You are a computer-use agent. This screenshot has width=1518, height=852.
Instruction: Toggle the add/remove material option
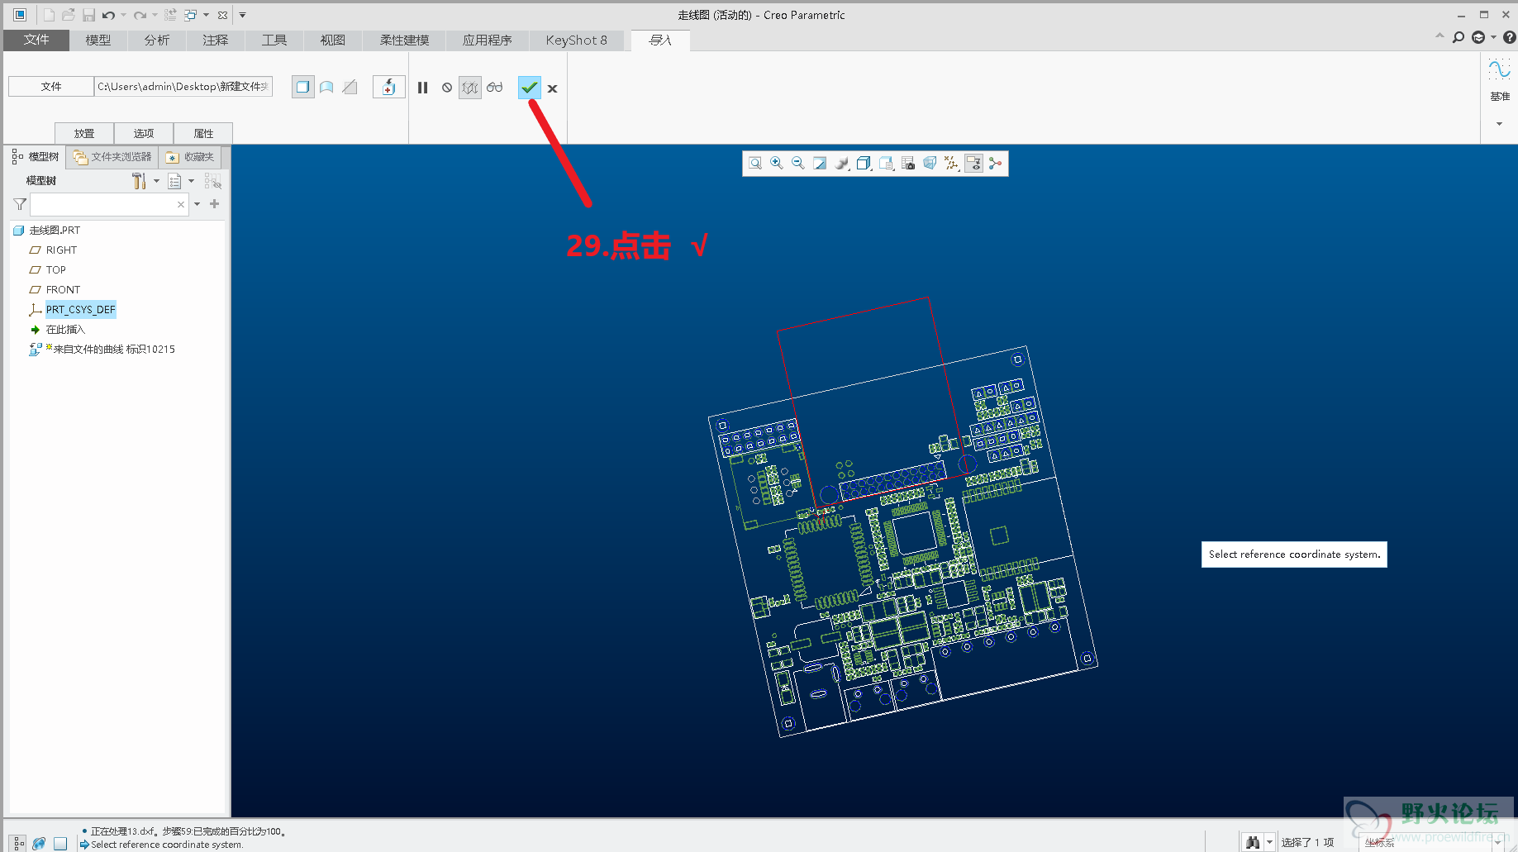[x=350, y=87]
